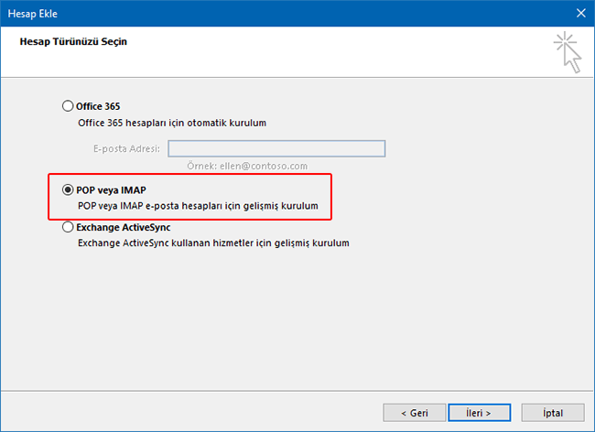This screenshot has height=432, width=595.
Task: Cancel setup with the İptal button
Action: [x=553, y=411]
